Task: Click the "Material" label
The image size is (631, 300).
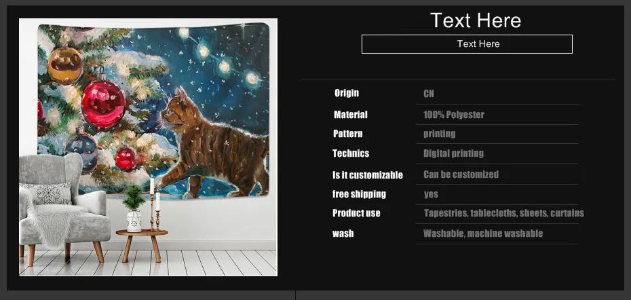Action: click(x=351, y=115)
